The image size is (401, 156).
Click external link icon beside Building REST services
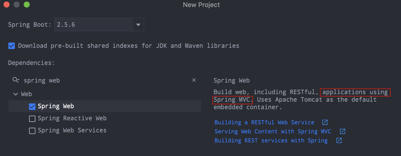click(339, 140)
